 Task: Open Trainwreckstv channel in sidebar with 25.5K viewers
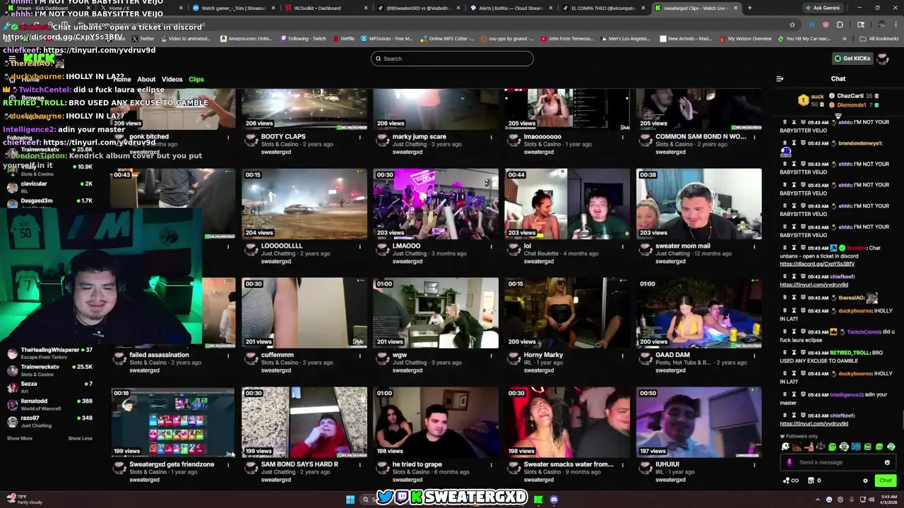(49, 370)
